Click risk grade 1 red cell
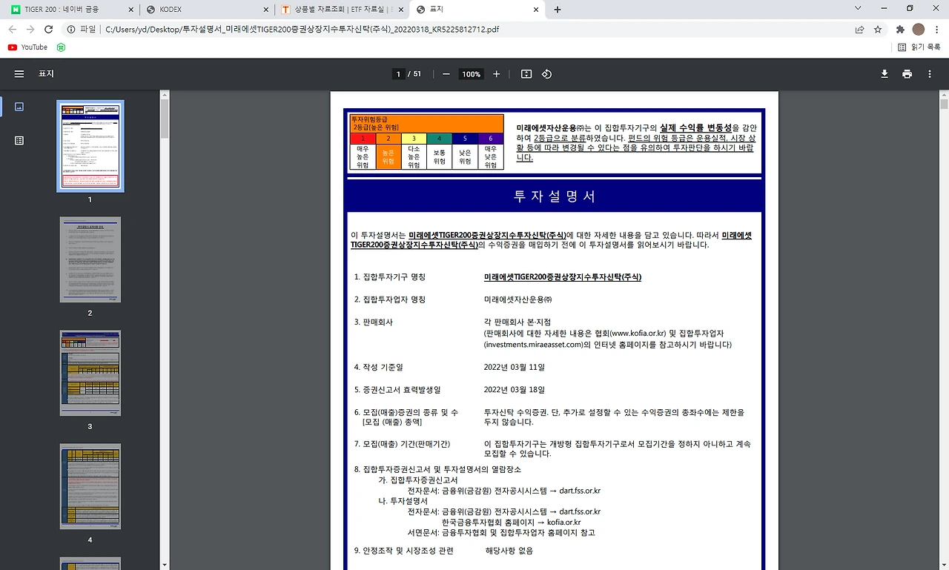 coord(363,138)
